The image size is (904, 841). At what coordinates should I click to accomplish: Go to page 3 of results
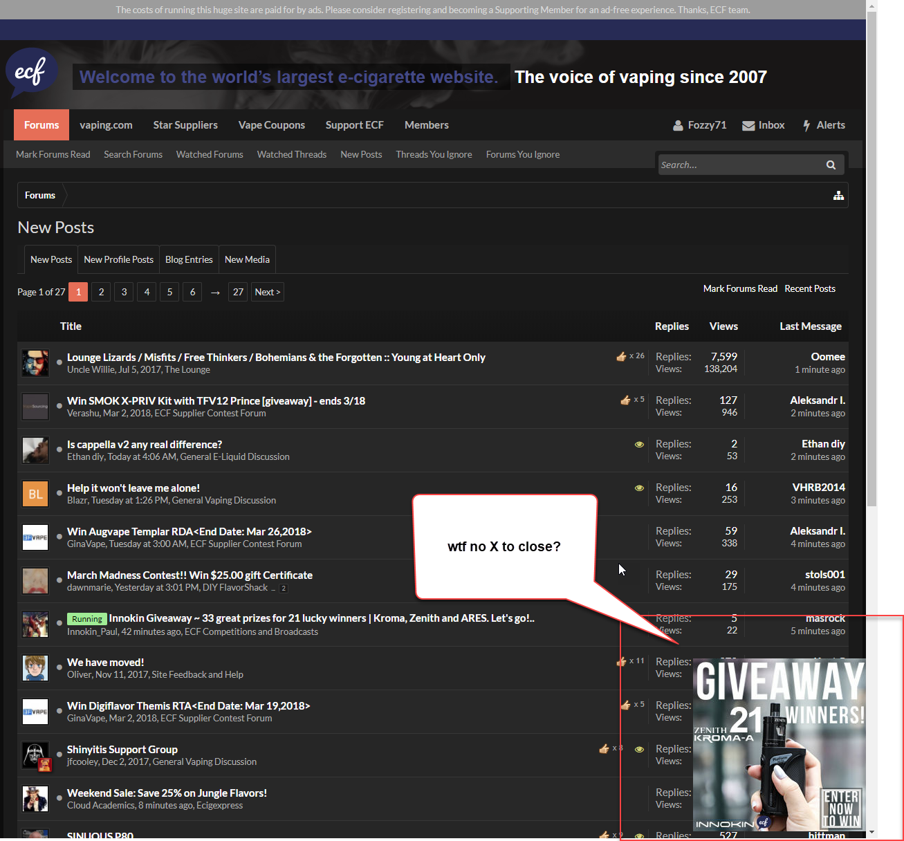pos(124,292)
